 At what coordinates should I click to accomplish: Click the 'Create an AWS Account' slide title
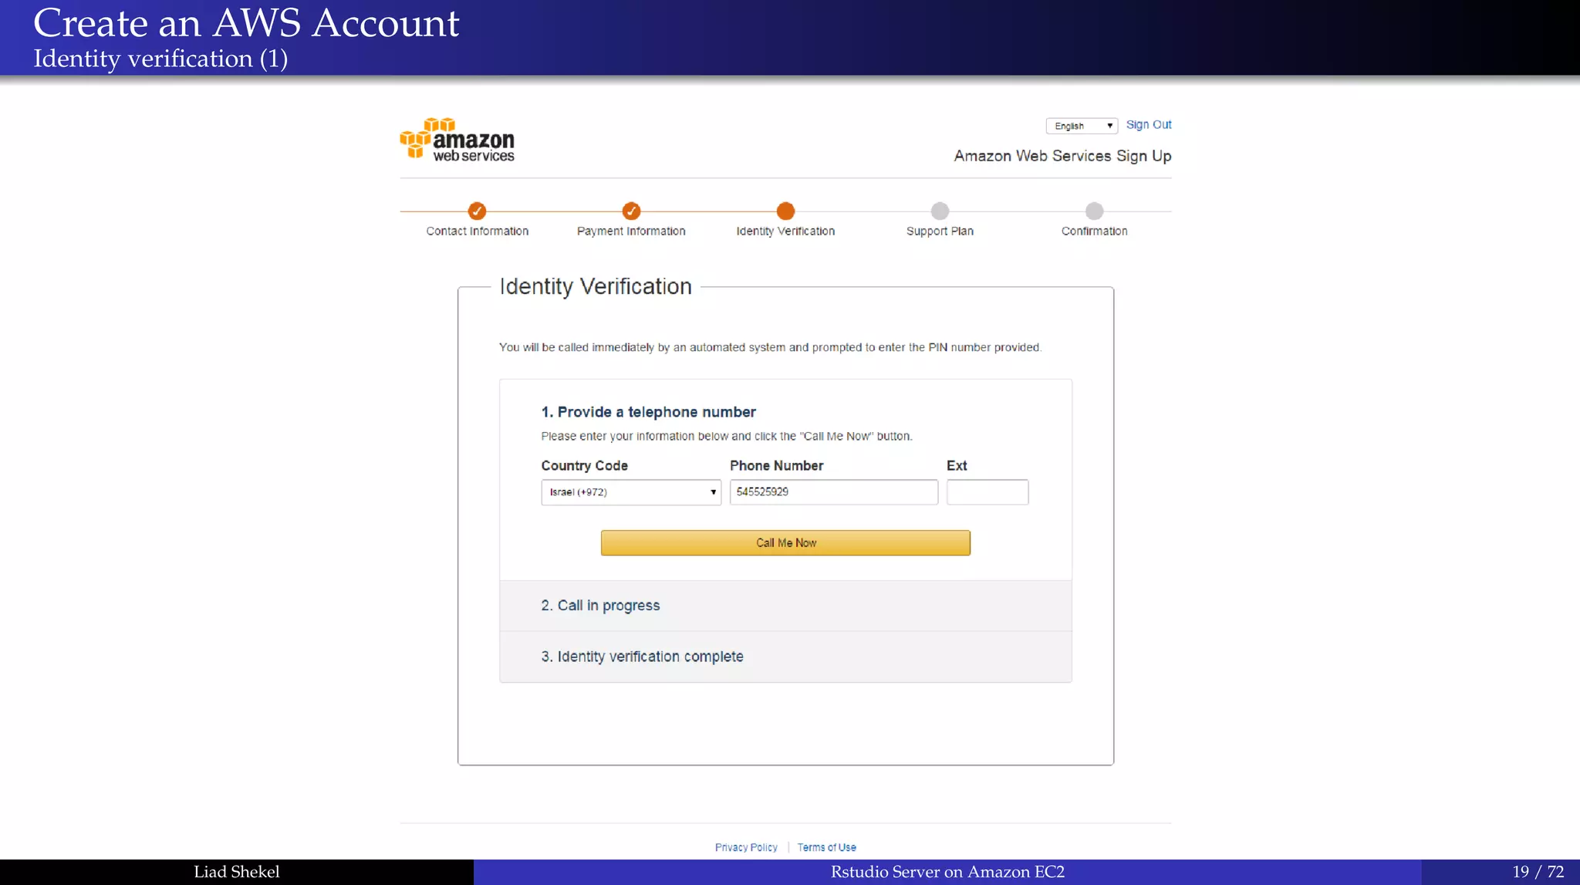point(246,22)
